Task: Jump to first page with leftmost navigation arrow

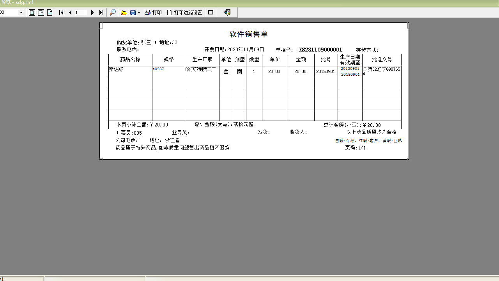Action: tap(61, 12)
